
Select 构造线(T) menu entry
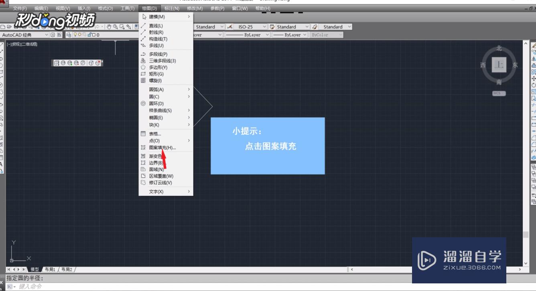[x=166, y=39]
